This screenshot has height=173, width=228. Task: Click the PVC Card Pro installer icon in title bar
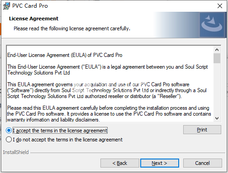[6, 6]
